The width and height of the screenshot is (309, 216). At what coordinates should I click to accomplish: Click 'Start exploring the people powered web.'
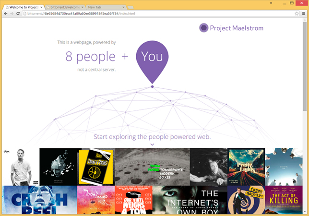pos(152,137)
